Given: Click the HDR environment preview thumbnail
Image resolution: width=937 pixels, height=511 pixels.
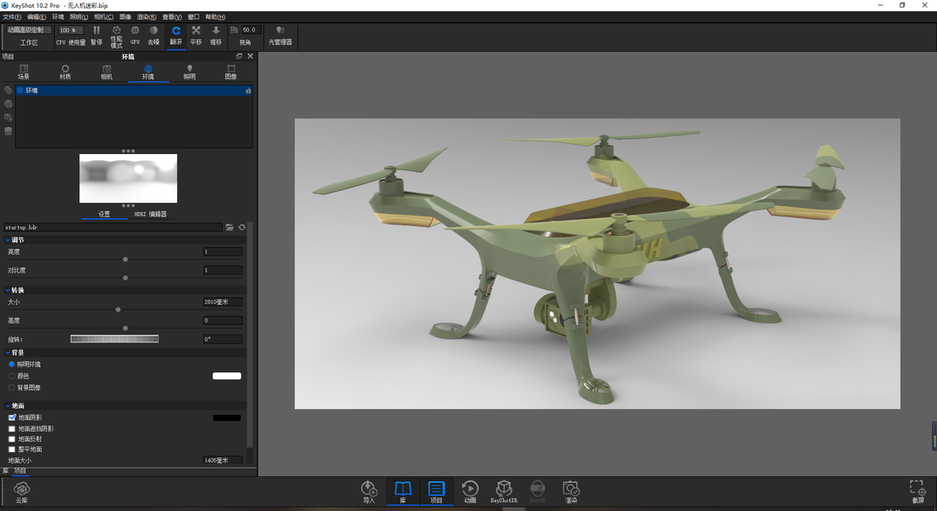Looking at the screenshot, I should point(128,179).
